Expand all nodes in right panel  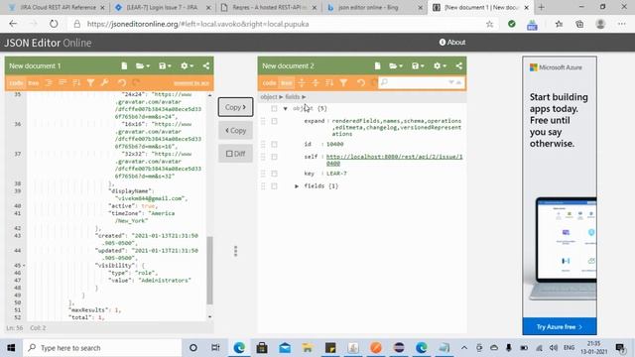pos(302,83)
